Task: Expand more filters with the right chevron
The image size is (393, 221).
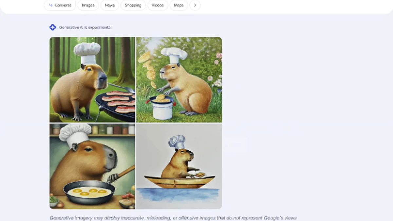Action: (195, 5)
